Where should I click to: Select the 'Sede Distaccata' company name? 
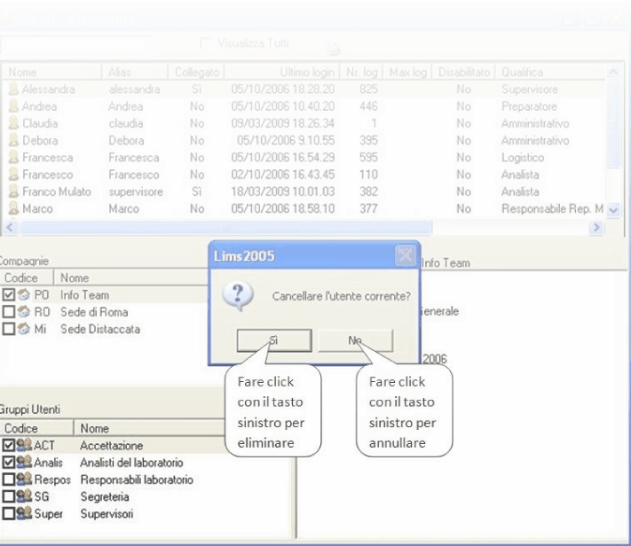tap(100, 330)
